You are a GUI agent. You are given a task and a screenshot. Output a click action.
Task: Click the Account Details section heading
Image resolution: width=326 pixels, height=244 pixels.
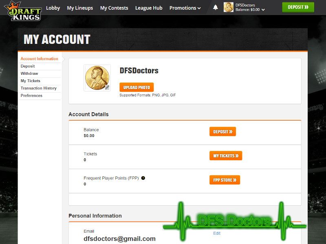(x=88, y=114)
